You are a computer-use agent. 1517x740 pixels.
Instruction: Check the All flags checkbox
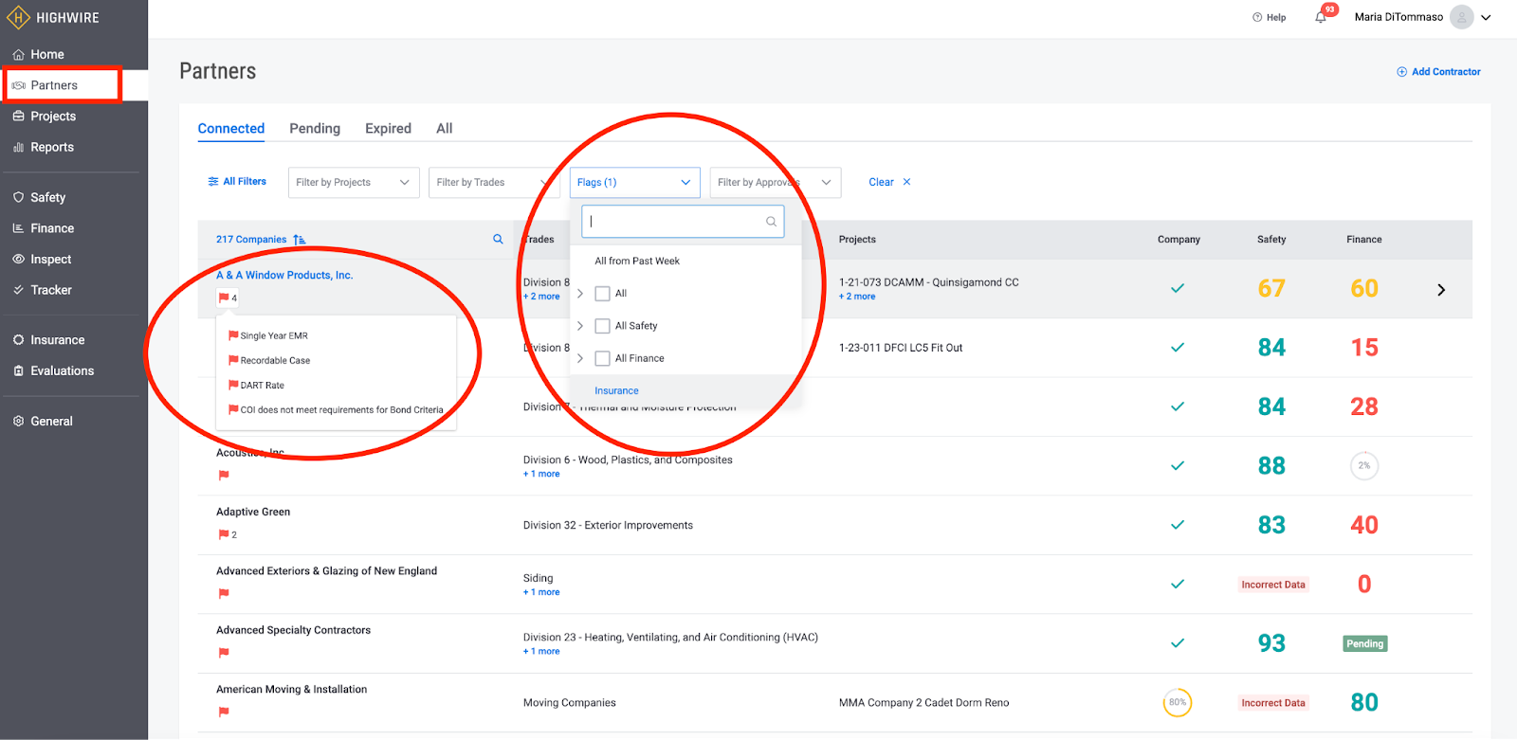coord(602,294)
